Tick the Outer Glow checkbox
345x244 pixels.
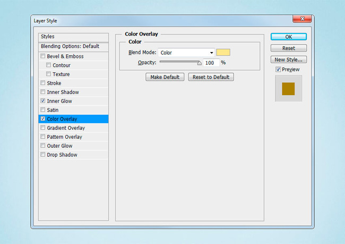43,146
